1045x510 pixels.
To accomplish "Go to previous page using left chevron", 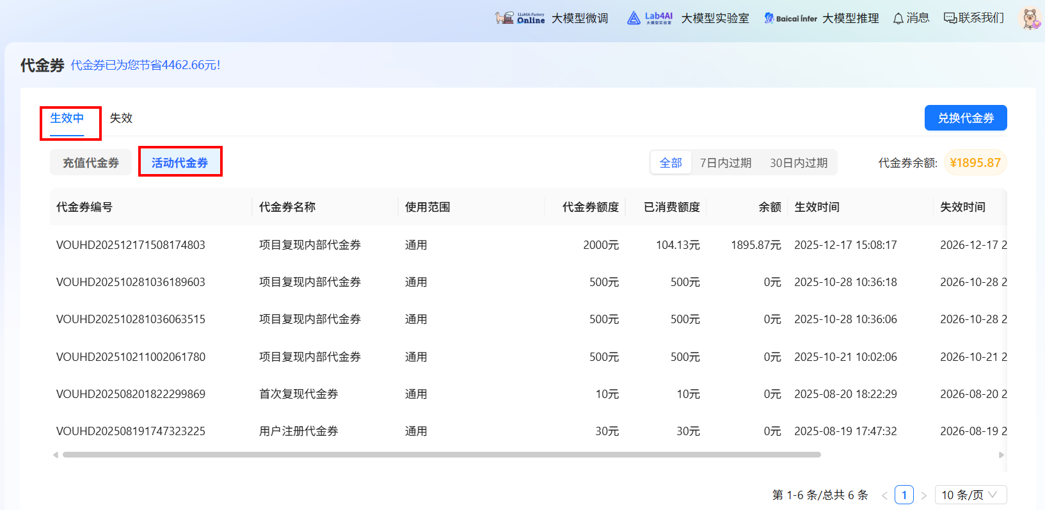I will (x=884, y=495).
